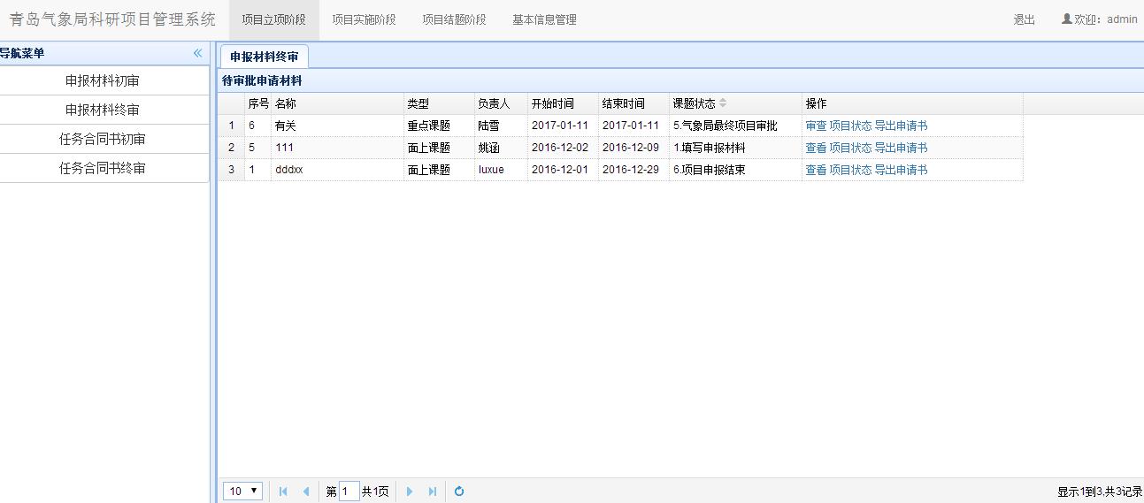Click 显示1到3,共3记录 status text
The height and width of the screenshot is (503, 1144).
click(1100, 492)
